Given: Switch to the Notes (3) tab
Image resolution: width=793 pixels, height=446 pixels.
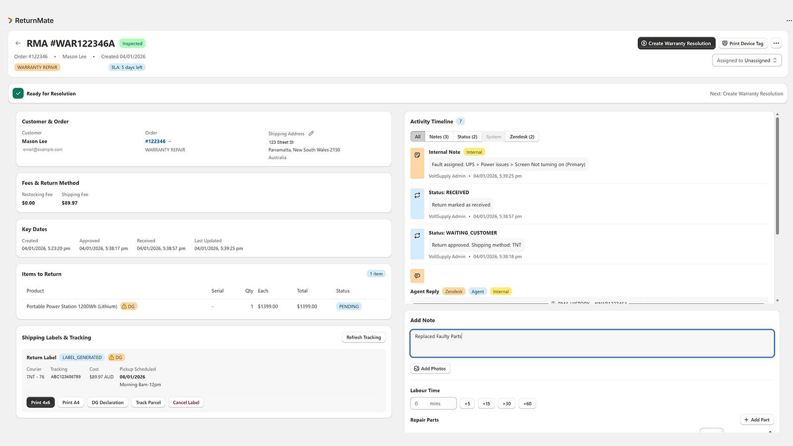Looking at the screenshot, I should click(439, 137).
